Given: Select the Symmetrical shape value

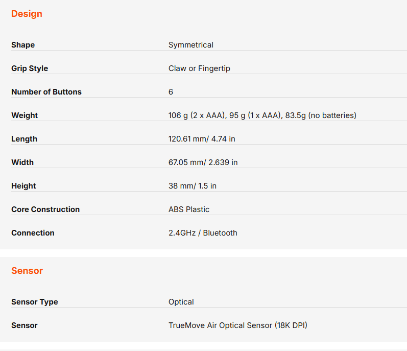Looking at the screenshot, I should tap(191, 45).
